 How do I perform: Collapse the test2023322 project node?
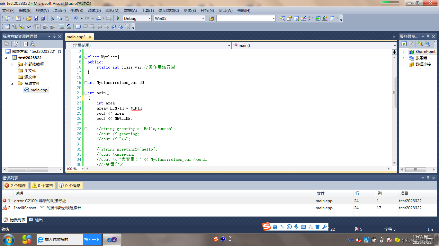6,58
